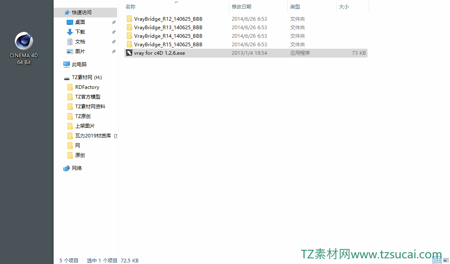Sort files by 名称 column header
The height and width of the screenshot is (264, 450).
point(130,6)
